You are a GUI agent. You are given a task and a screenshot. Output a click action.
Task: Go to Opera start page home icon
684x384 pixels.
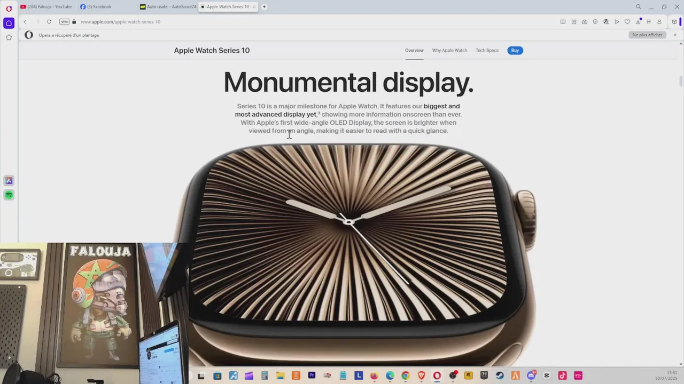coord(9,23)
